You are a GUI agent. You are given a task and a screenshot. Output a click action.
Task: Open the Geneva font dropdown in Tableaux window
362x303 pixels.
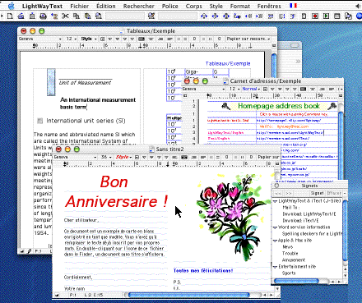[x=40, y=39]
